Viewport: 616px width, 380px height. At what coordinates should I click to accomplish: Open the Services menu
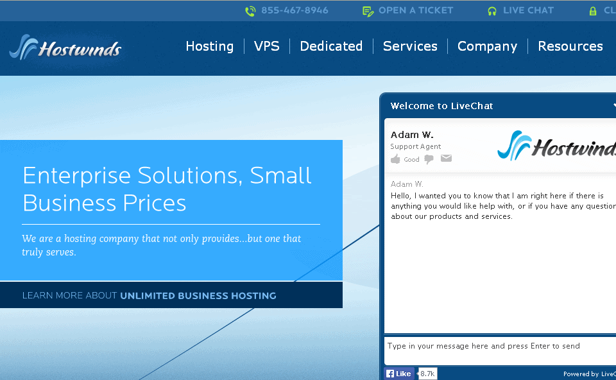pos(410,46)
